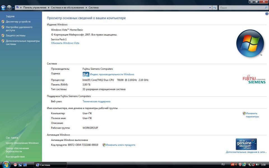Viewport: 269px width, 168px height.
Task: Click the 3:50 clock
Action: click(263, 165)
